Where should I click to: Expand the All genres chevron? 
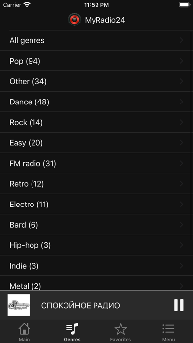[181, 40]
